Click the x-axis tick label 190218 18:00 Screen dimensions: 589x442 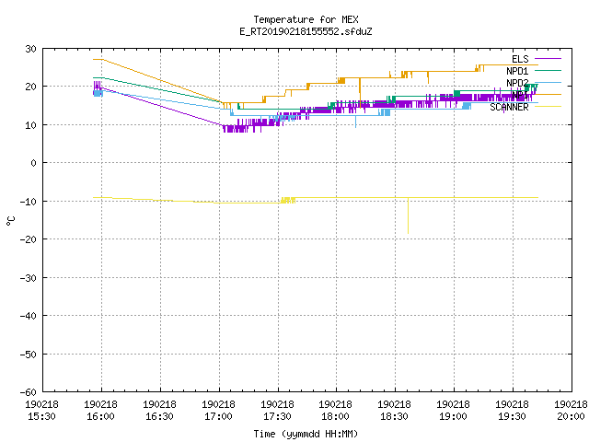tap(335, 411)
